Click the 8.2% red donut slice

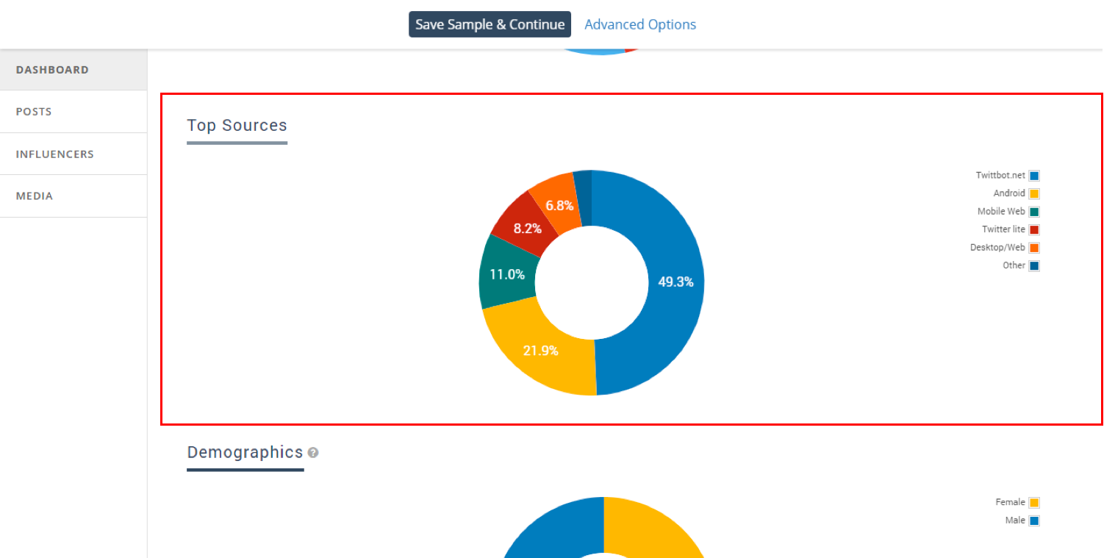pyautogui.click(x=526, y=229)
